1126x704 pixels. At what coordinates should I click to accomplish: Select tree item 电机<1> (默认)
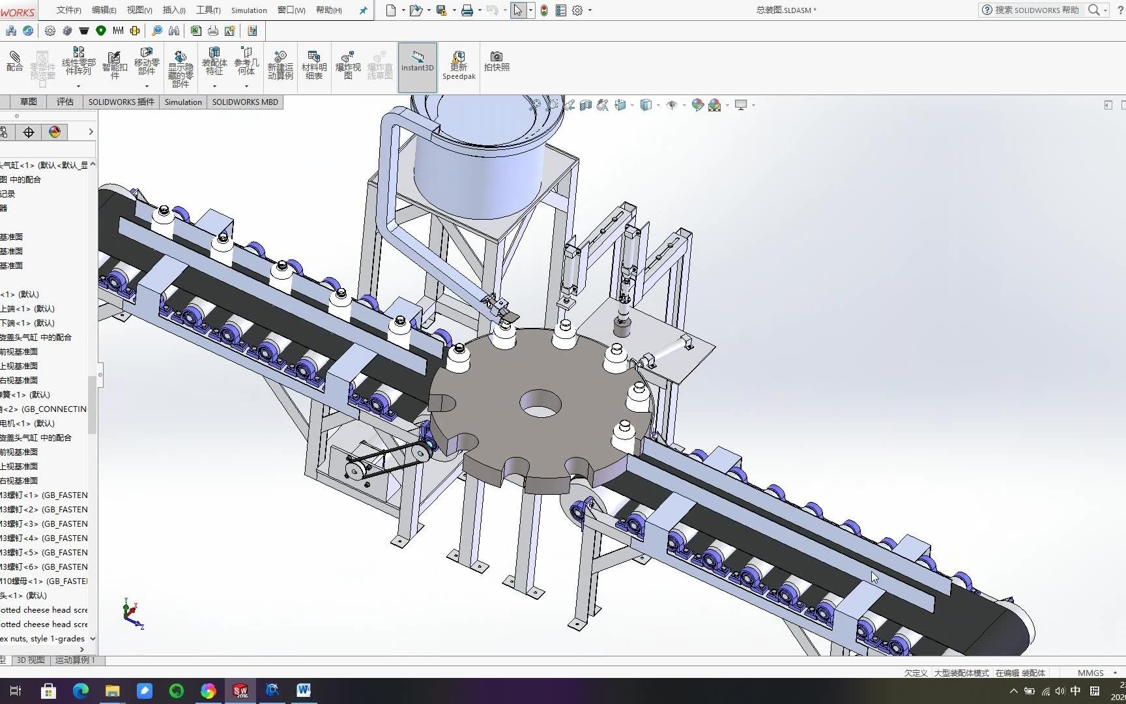point(27,424)
